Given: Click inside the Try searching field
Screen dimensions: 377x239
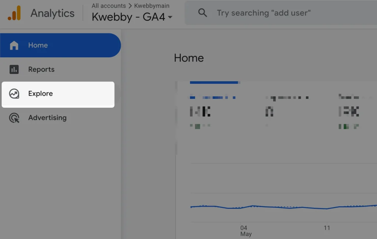Looking at the screenshot, I should click(264, 13).
